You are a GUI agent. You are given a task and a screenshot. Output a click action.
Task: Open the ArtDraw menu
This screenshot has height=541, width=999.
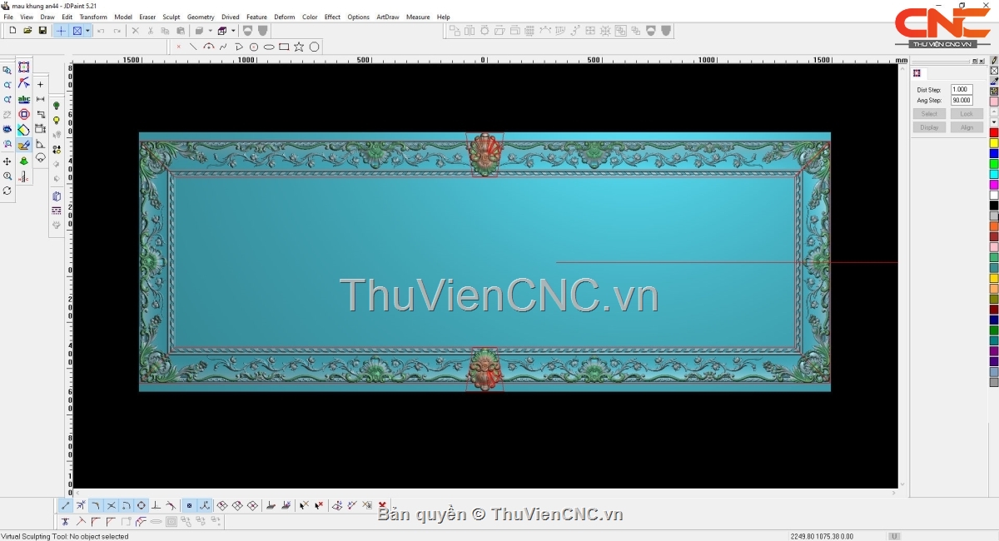pos(387,17)
